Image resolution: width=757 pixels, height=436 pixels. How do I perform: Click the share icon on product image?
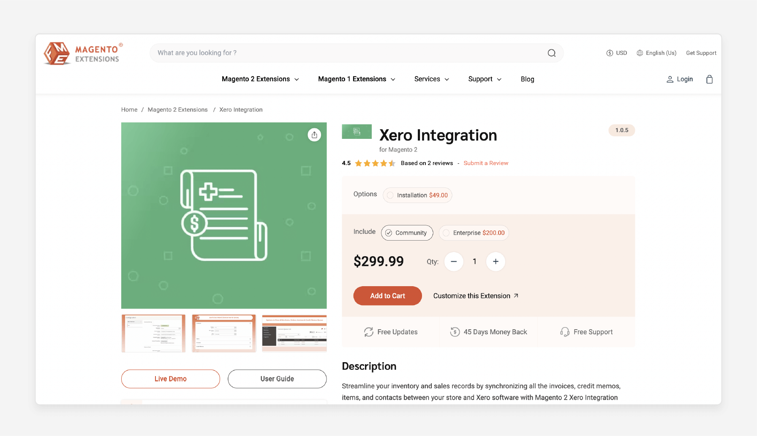click(314, 135)
